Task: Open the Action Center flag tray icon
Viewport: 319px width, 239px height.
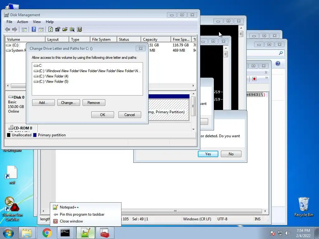Action: (x=273, y=233)
